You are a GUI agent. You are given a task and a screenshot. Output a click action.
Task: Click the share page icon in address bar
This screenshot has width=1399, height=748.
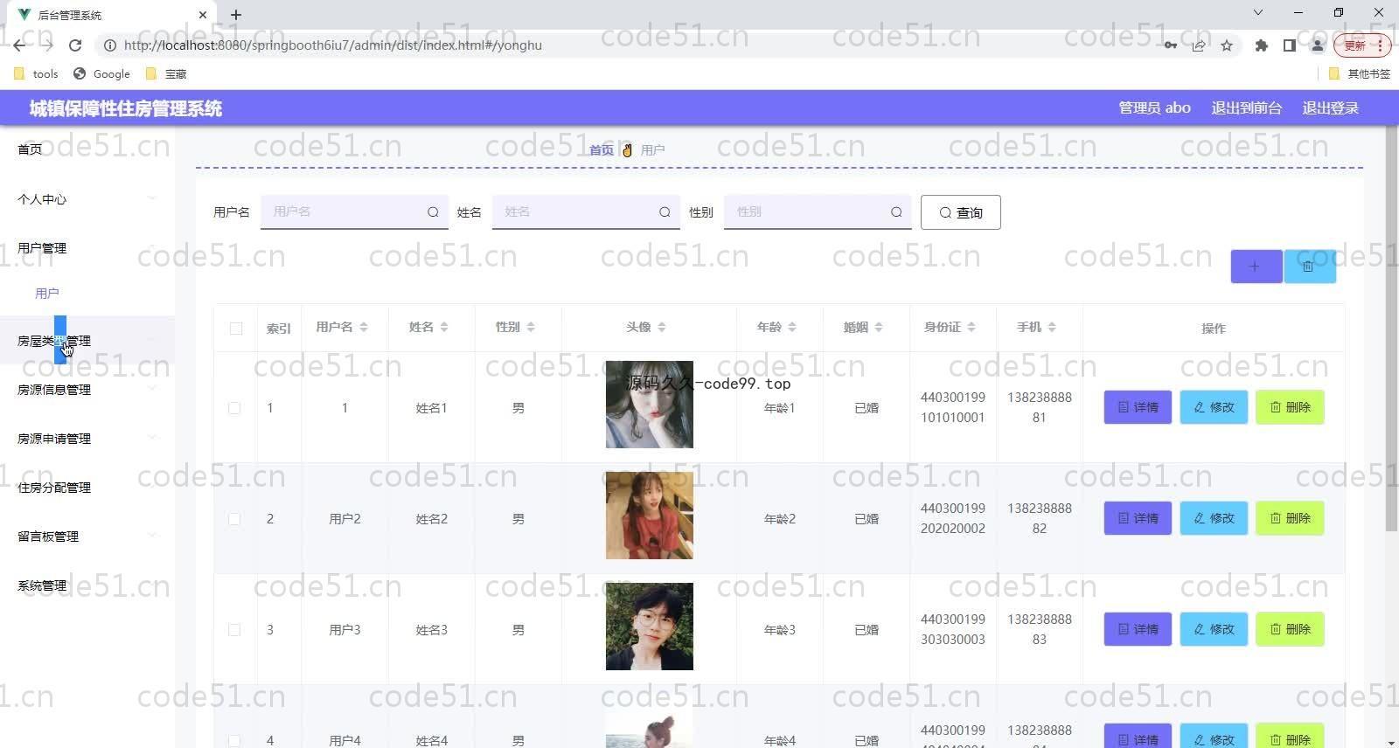(x=1199, y=45)
